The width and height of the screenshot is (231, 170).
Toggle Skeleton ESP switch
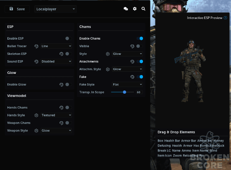click(x=69, y=54)
